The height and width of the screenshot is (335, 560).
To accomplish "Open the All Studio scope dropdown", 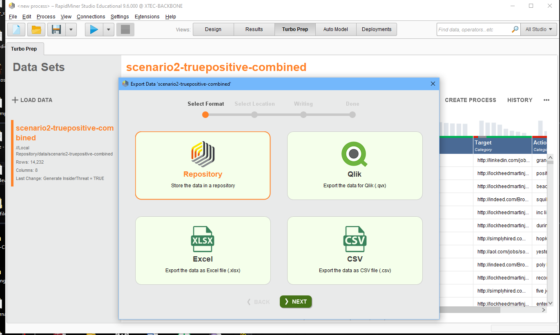I will point(539,29).
